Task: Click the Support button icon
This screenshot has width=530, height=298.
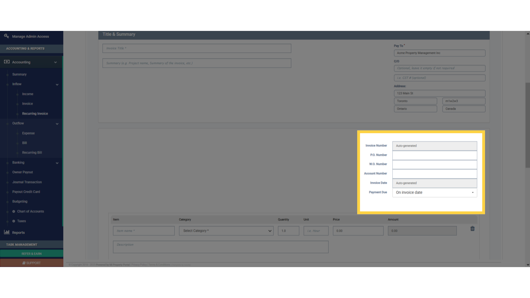Action: [x=24, y=263]
